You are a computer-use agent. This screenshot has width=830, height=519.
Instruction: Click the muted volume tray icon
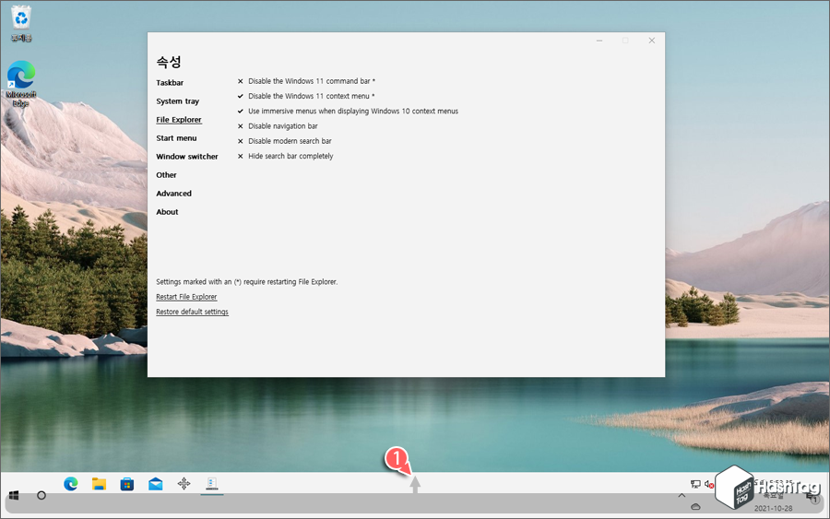point(709,484)
